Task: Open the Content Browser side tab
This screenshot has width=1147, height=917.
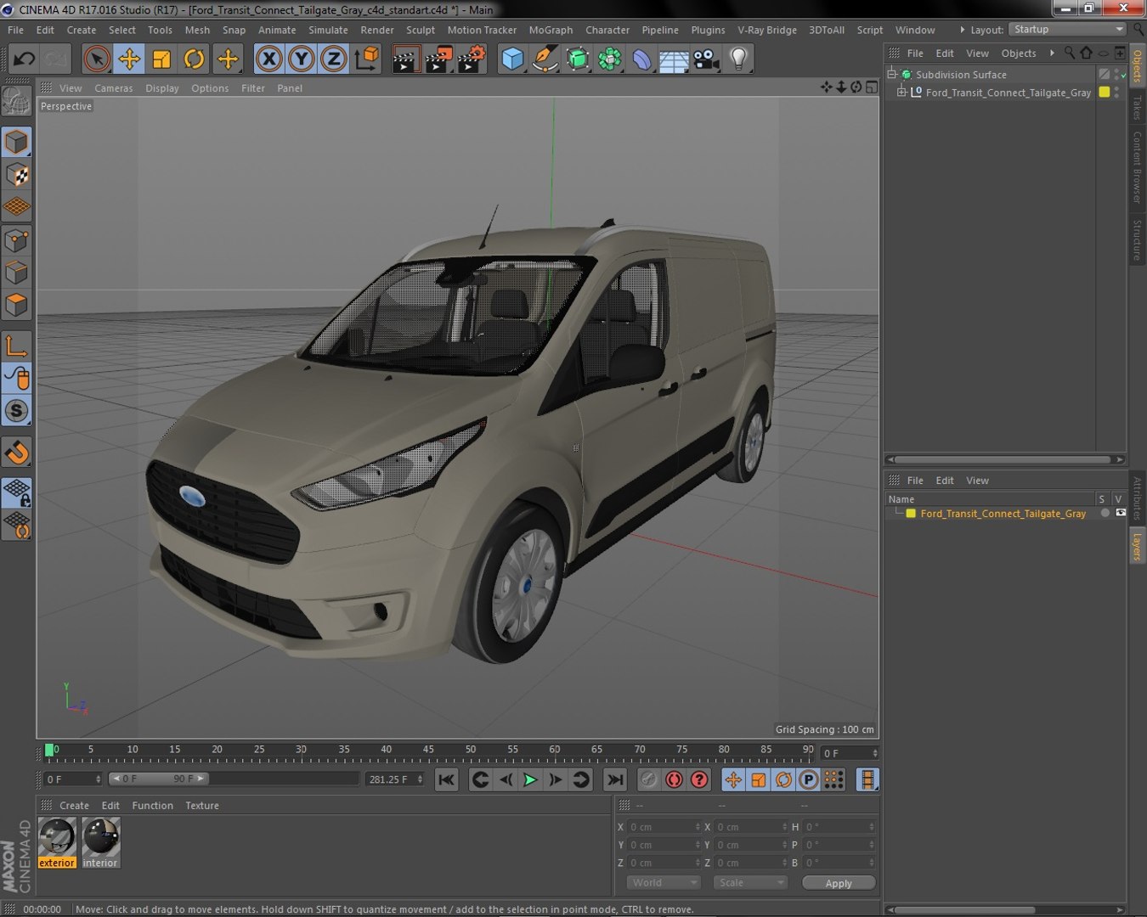Action: (x=1137, y=166)
